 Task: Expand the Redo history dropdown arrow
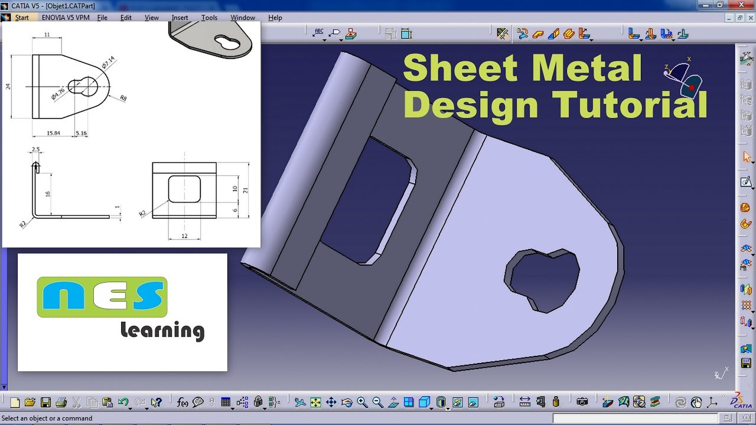(146, 409)
